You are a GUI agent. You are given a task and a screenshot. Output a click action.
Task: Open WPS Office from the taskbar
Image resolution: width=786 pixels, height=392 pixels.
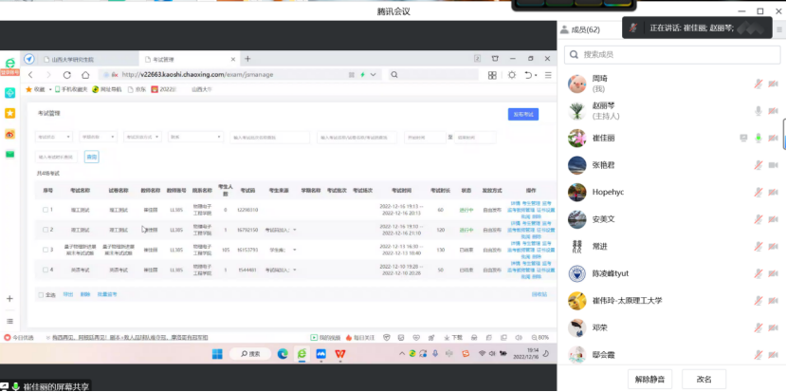pyautogui.click(x=340, y=354)
